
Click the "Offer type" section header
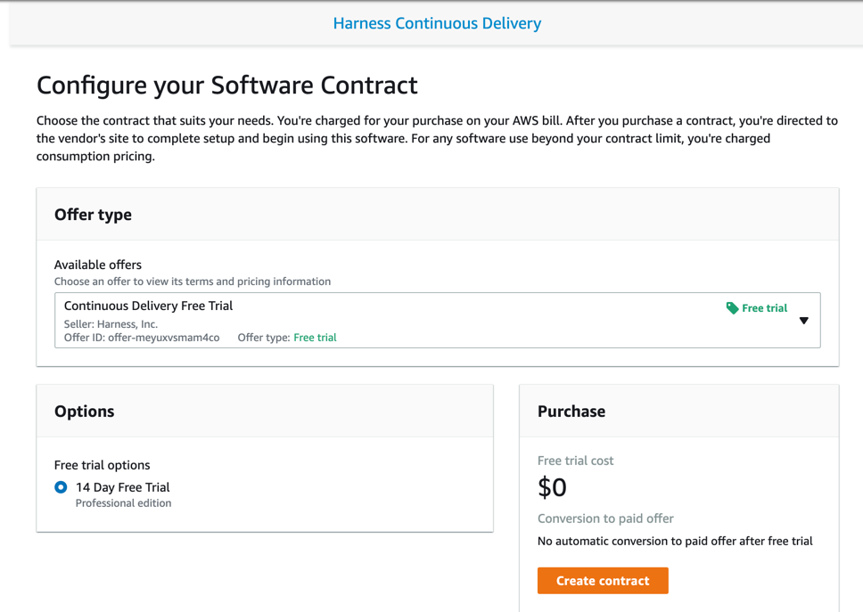click(x=93, y=215)
